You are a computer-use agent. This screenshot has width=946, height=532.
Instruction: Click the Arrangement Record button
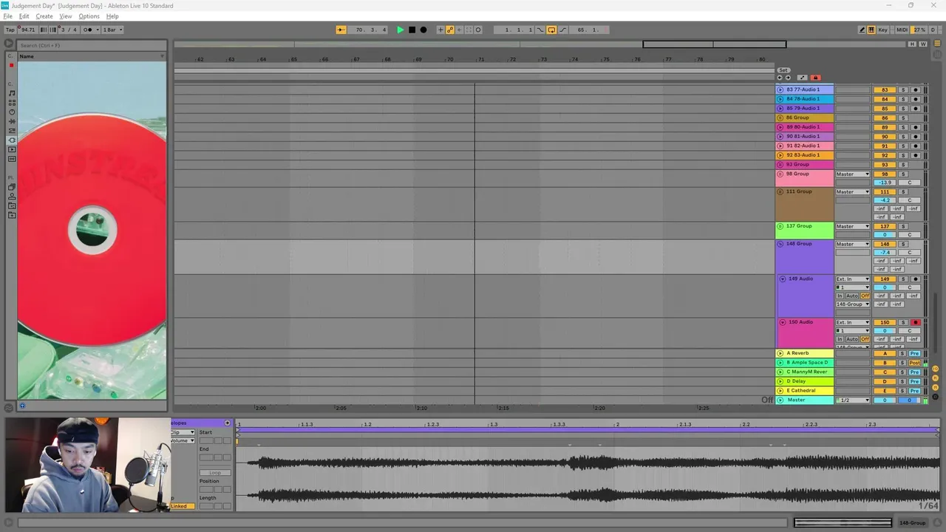(423, 30)
